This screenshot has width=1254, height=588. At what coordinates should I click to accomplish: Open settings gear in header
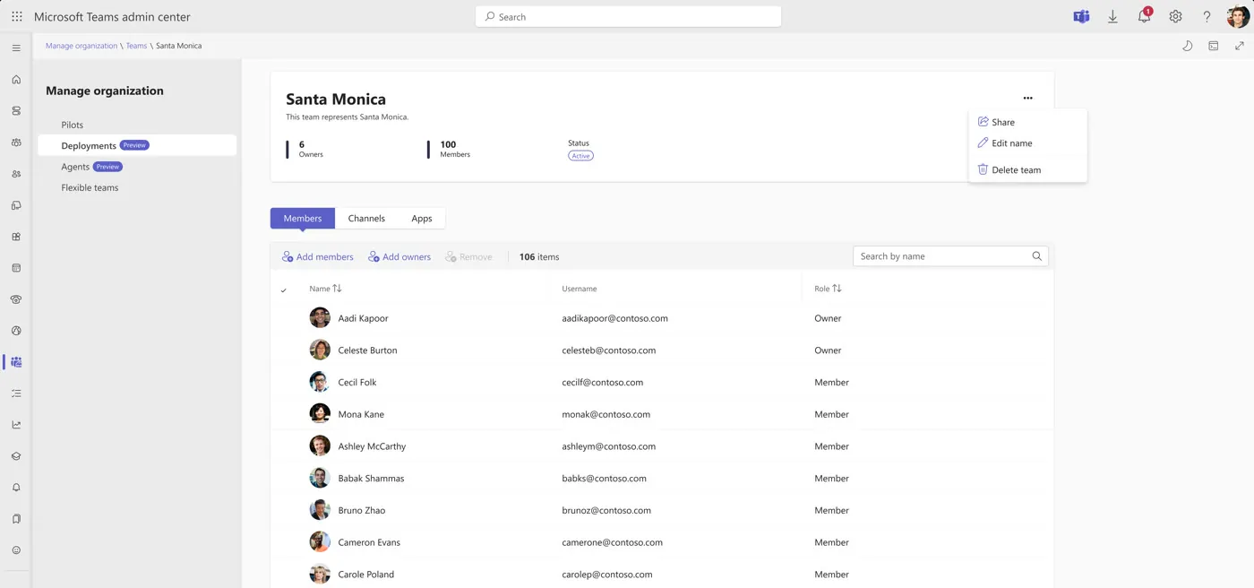(1175, 16)
